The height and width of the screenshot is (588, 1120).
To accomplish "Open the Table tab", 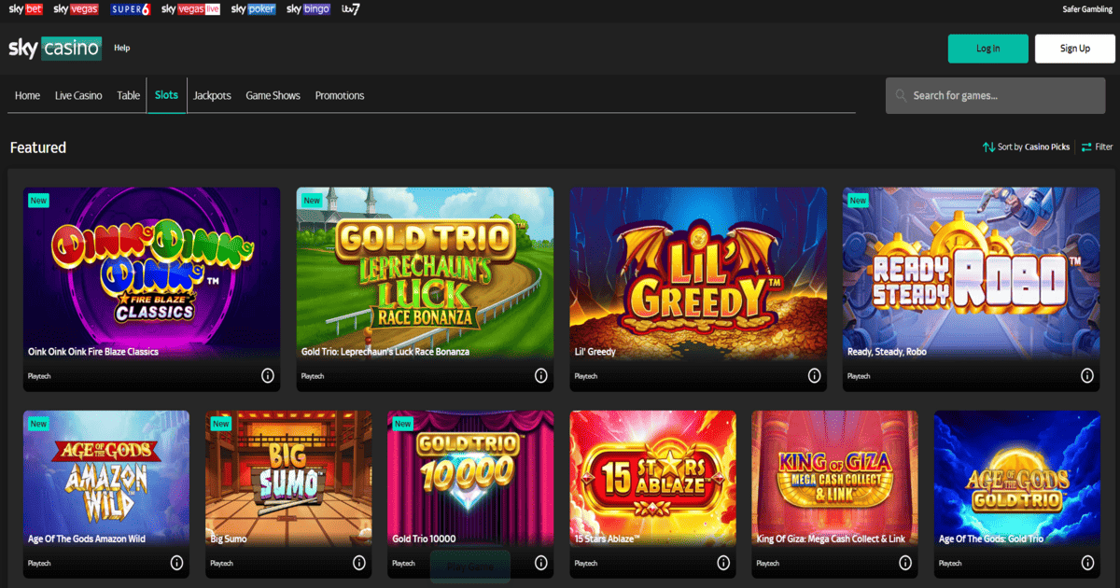I will (129, 95).
